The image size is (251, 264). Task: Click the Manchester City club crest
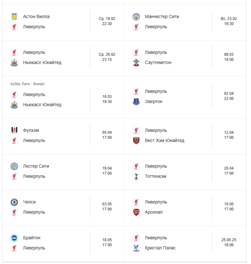136,16
